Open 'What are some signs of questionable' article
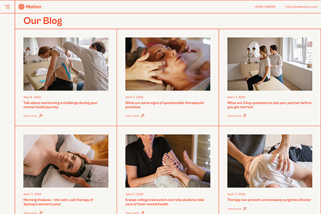The height and width of the screenshot is (214, 321). point(165,105)
